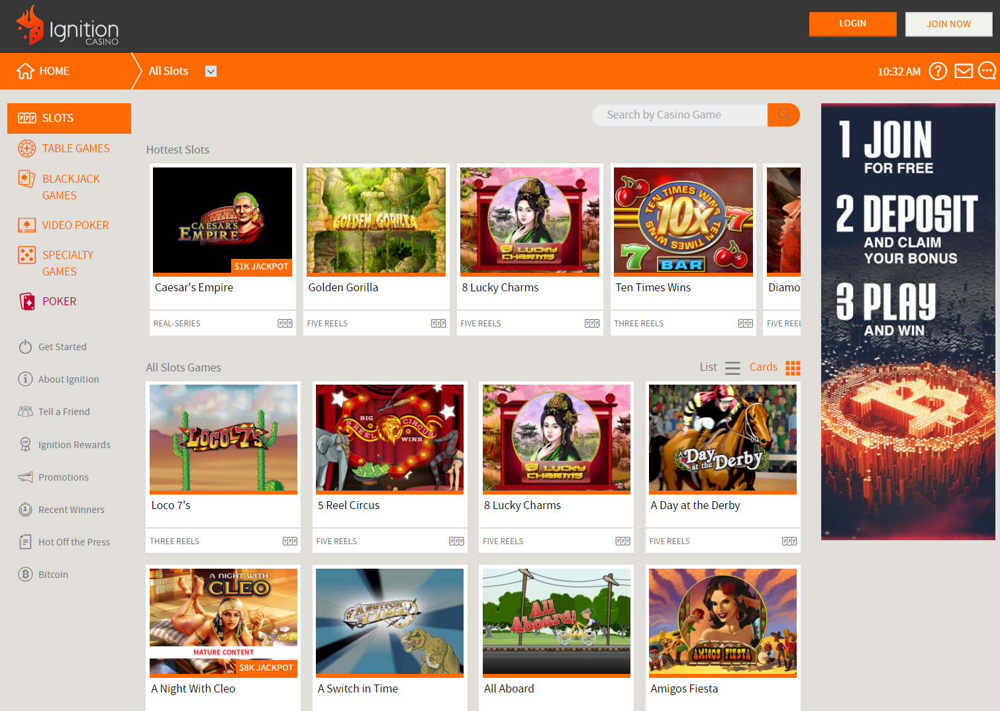Open the Promotions link

point(64,477)
